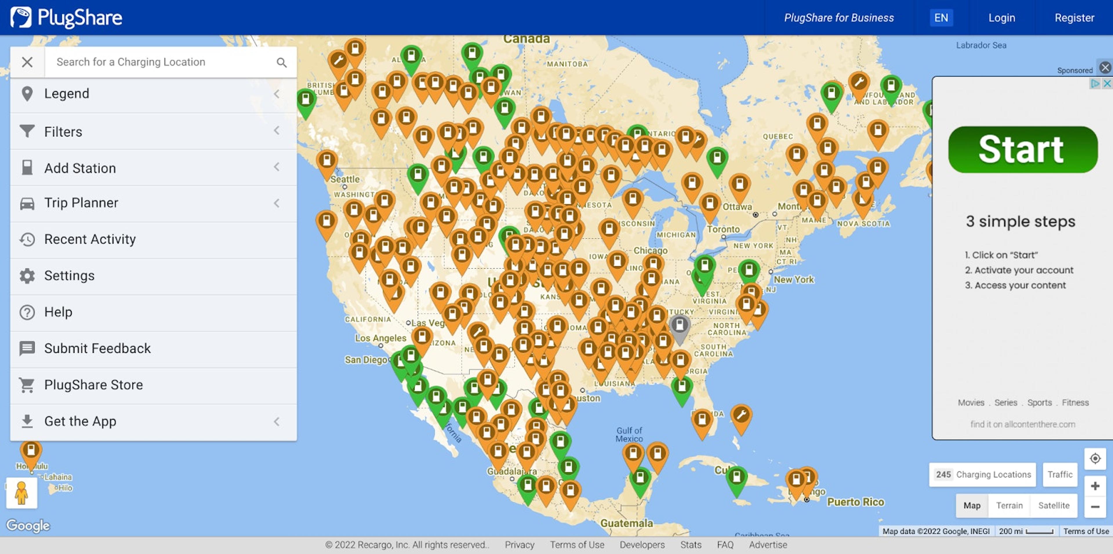
Task: Click the AdChoices icon on the ad
Action: [1094, 84]
